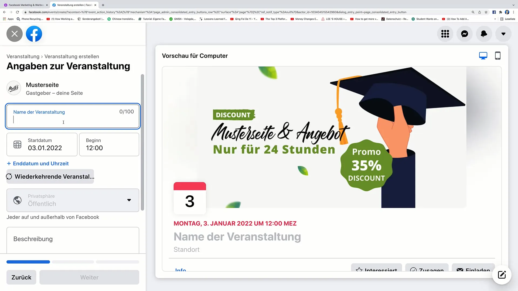Screen dimensions: 518x291
Task: Open the Facebook extension icon
Action: click(x=494, y=12)
